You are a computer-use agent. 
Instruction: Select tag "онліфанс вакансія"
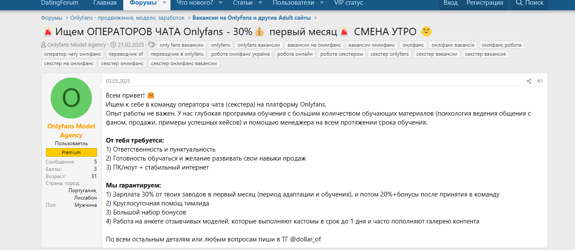point(453,45)
